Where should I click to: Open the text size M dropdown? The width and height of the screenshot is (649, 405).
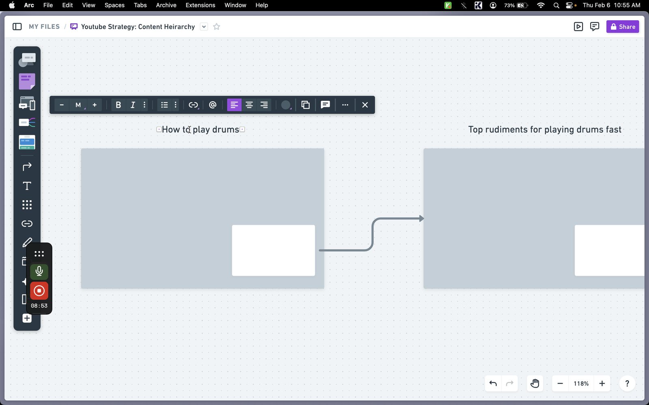click(x=78, y=105)
